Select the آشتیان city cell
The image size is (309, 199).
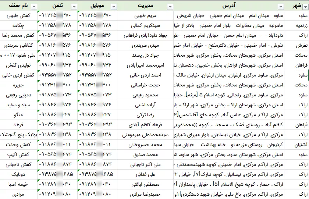(296, 145)
